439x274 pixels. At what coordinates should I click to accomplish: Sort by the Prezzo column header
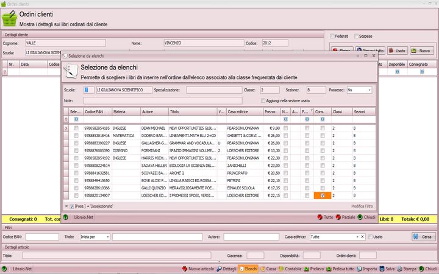click(272, 111)
